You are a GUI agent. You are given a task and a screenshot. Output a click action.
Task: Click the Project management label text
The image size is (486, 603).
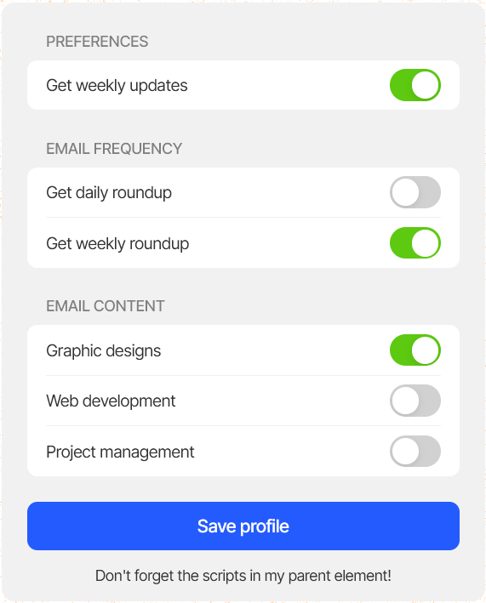point(120,452)
